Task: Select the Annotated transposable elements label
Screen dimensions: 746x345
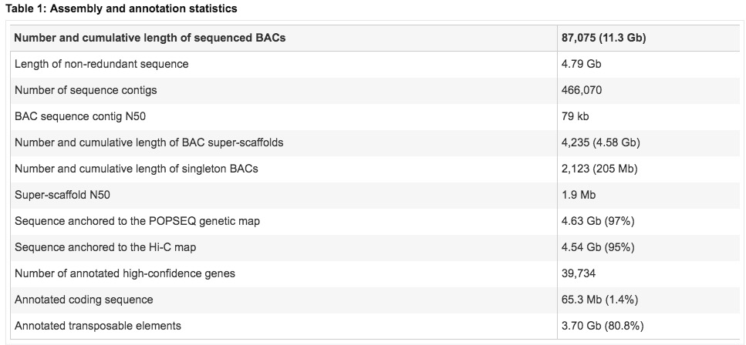Action: coord(98,326)
